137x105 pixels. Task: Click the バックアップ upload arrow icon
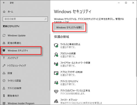coord(4,58)
